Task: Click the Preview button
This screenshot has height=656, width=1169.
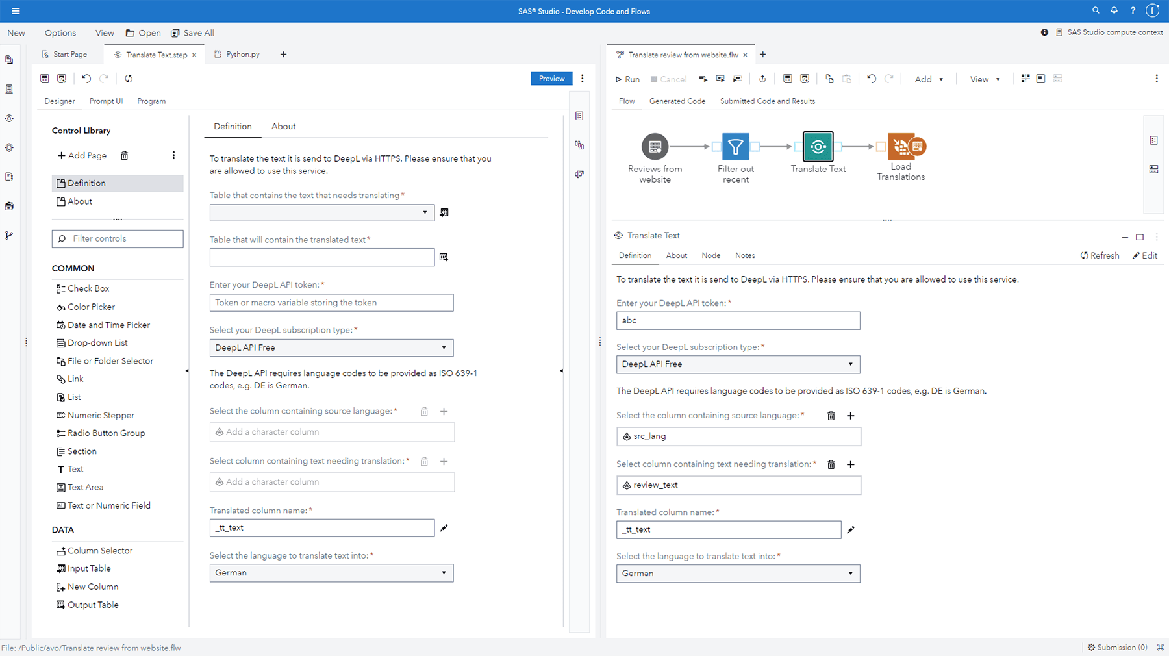Action: click(551, 78)
